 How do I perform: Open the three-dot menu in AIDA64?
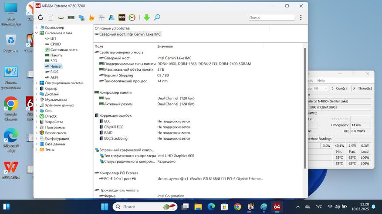point(301,17)
